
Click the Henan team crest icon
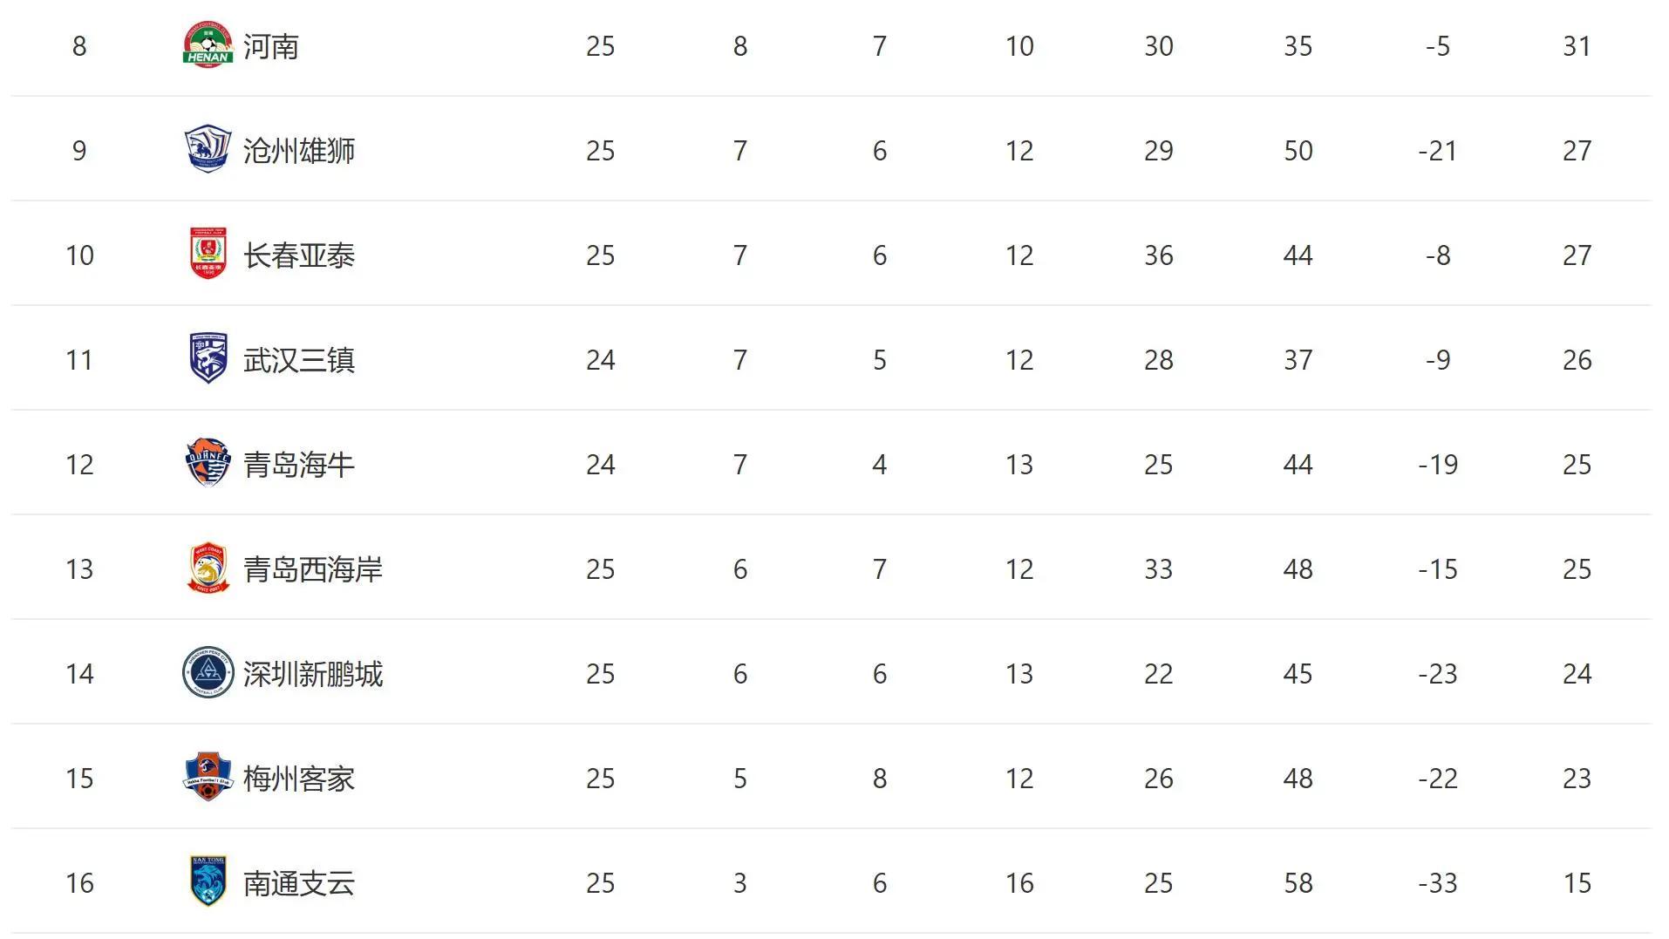(208, 45)
